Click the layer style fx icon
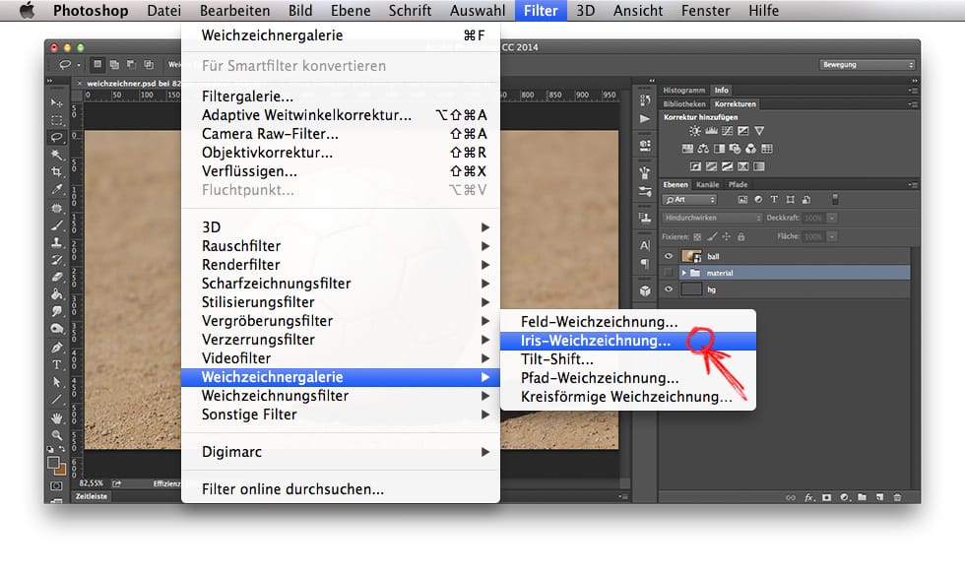Image resolution: width=965 pixels, height=576 pixels. click(x=809, y=497)
